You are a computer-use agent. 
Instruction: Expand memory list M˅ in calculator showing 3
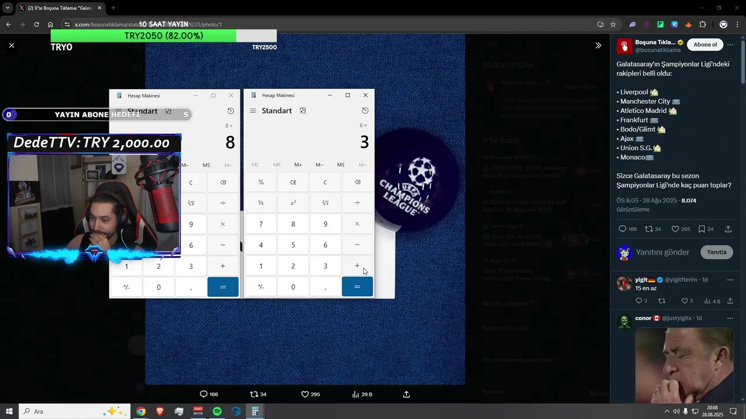coord(363,165)
